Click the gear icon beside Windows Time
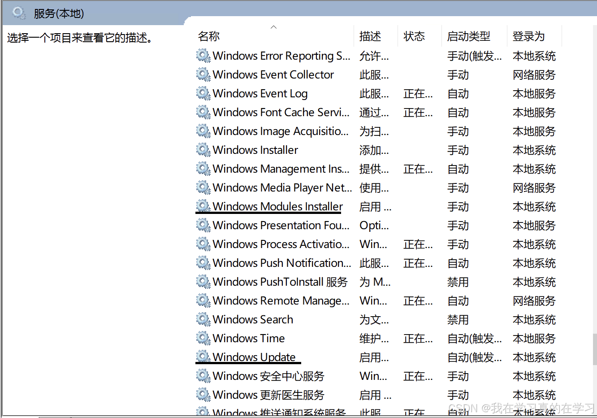This screenshot has height=418, width=597. [203, 338]
